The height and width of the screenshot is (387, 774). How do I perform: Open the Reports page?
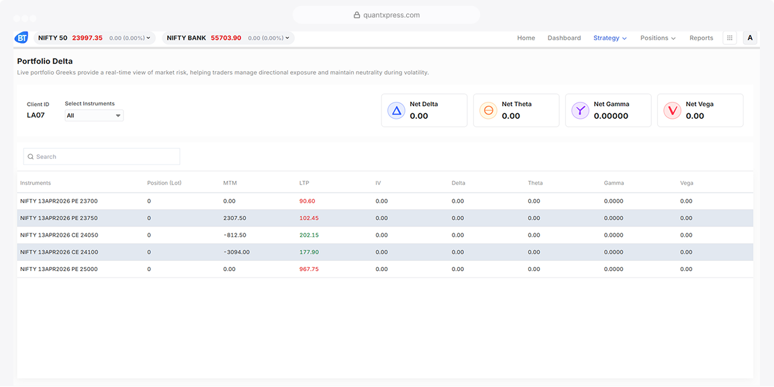[x=702, y=38]
